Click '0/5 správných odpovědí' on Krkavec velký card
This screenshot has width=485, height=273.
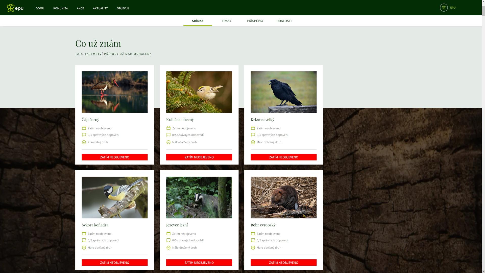[x=272, y=135]
